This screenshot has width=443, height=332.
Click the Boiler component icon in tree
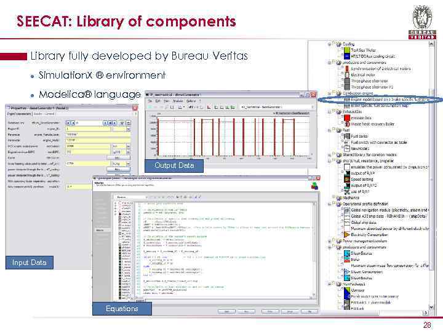347,259
